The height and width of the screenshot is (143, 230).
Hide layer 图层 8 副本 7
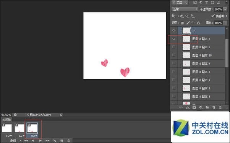(174, 39)
